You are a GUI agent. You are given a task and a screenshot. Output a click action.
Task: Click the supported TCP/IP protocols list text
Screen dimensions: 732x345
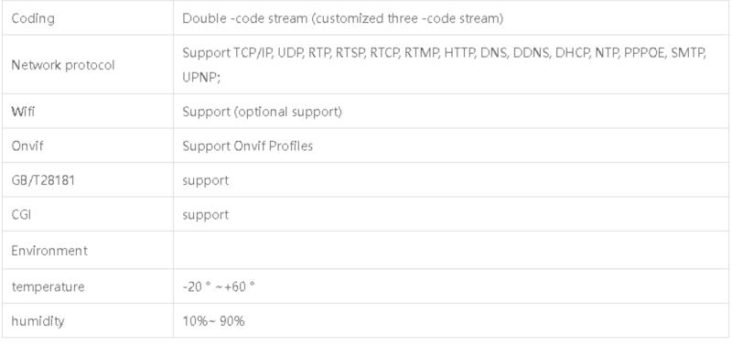click(x=444, y=53)
